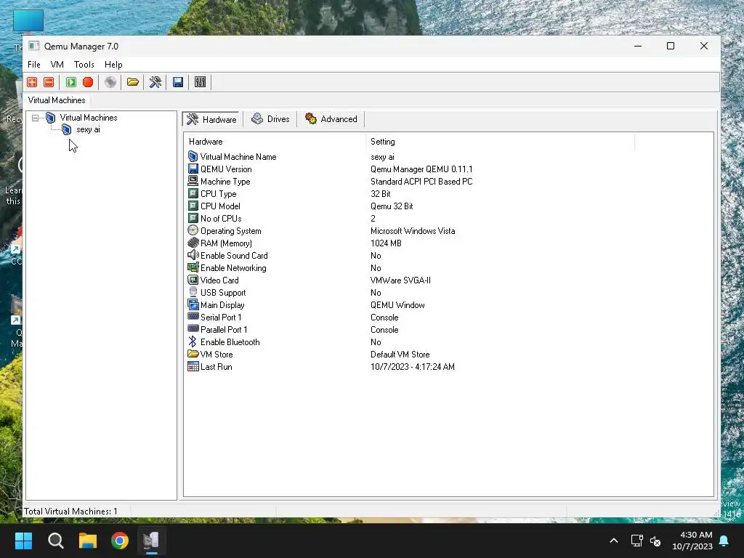Click the Parallel Port 1 connector icon
Viewport: 744px width, 558px height.
(193, 329)
